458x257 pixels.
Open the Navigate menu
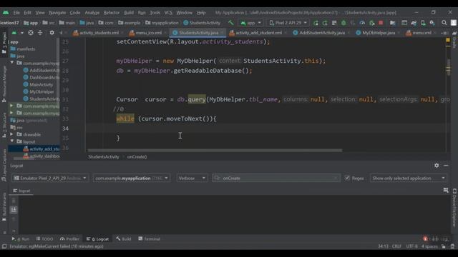57,13
